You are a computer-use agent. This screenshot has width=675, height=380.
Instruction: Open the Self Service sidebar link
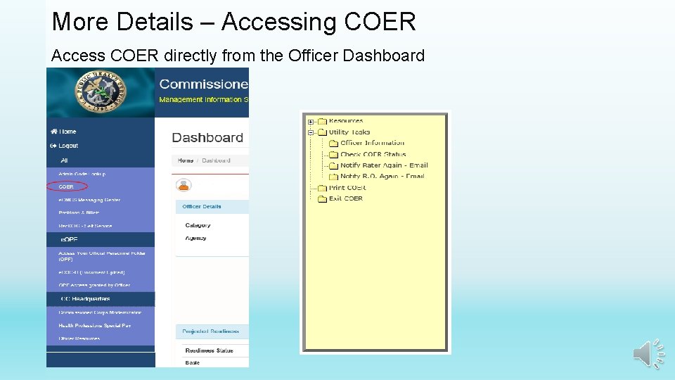pos(85,226)
